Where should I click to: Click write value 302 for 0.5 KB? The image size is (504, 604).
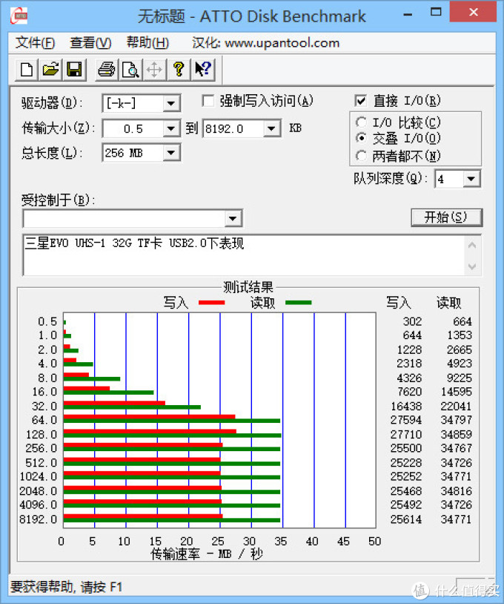coord(412,321)
